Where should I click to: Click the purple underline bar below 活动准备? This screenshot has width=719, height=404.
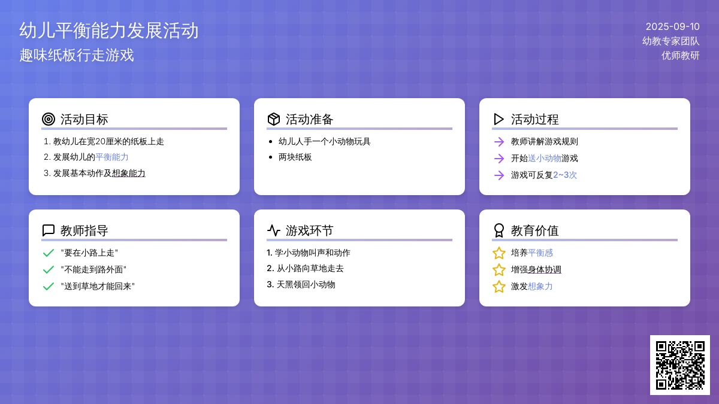click(x=359, y=129)
